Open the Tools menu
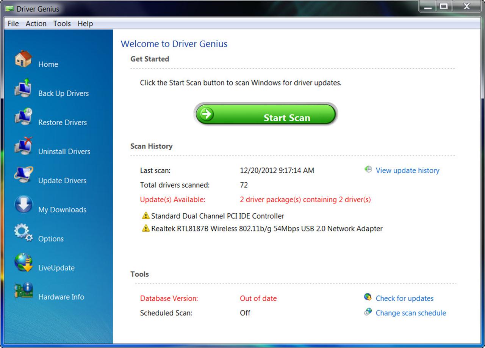Image resolution: width=485 pixels, height=348 pixels. (62, 23)
